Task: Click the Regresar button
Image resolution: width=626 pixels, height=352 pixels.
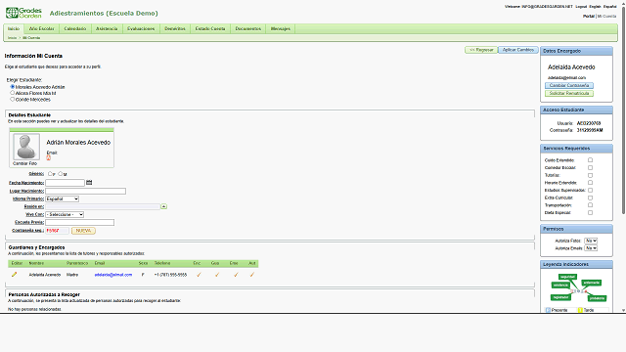Action: (x=481, y=50)
